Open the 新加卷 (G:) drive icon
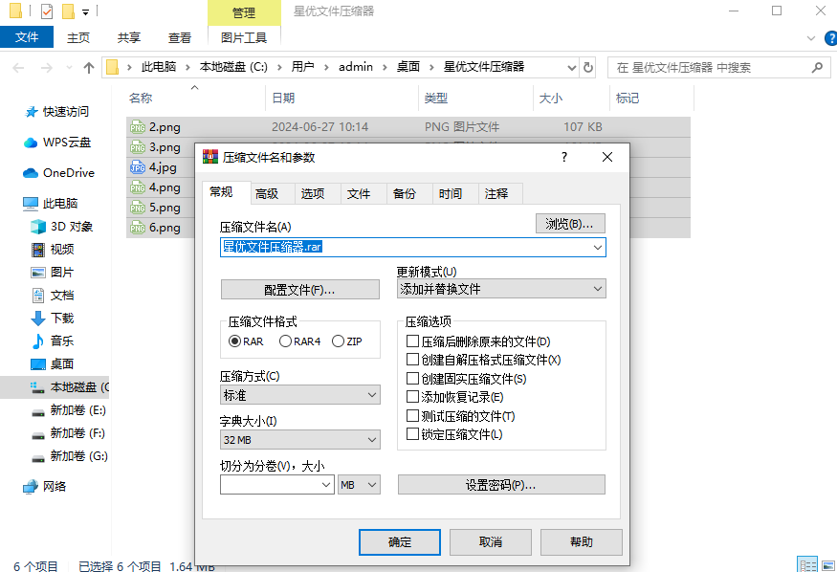Viewport: 837px width, 572px height. click(x=38, y=458)
